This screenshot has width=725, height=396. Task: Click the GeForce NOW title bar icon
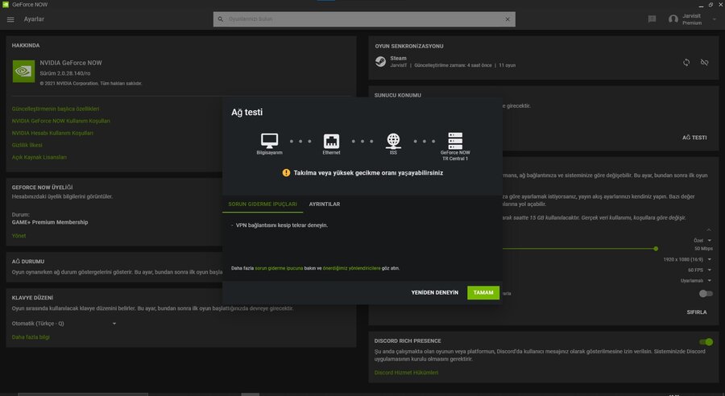(x=6, y=4)
